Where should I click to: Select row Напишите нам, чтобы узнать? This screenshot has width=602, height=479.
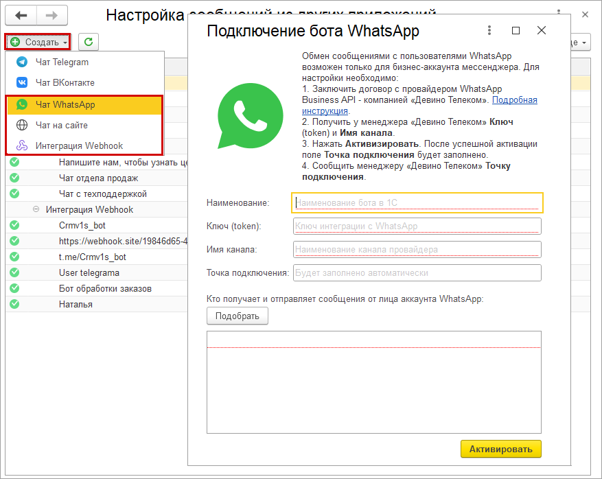click(96, 163)
